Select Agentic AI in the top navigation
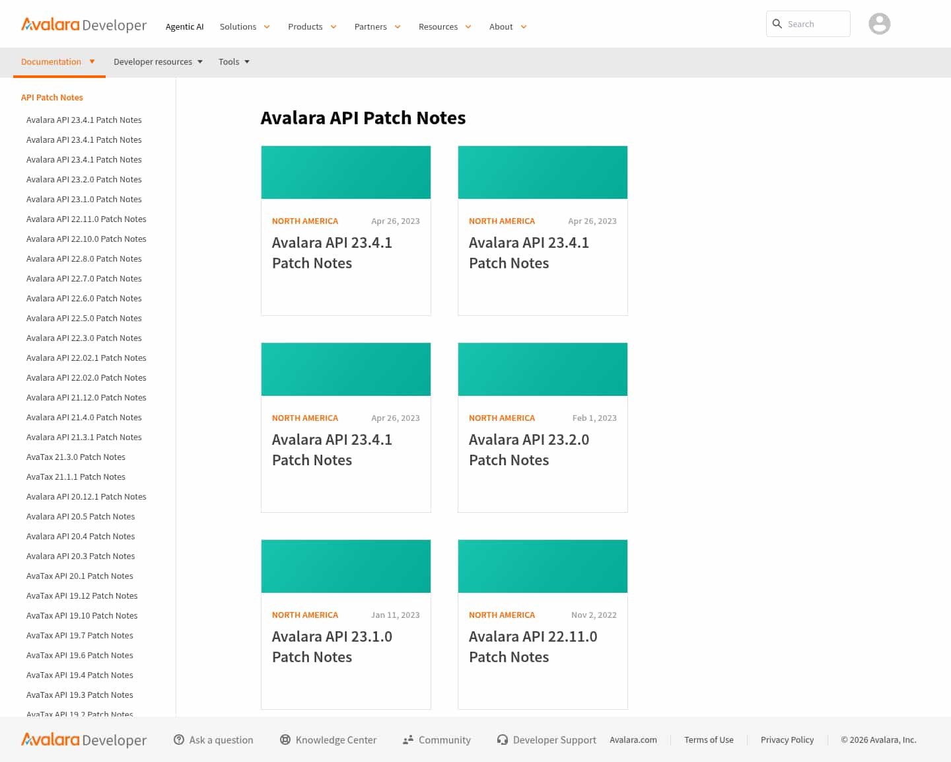The image size is (951, 762). pyautogui.click(x=184, y=26)
